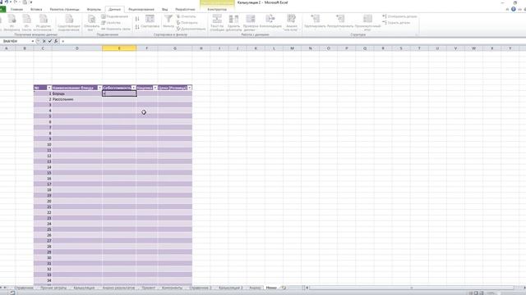This screenshot has height=295, width=526.
Task: Click Advanced filter in the ribbon
Action: [191, 29]
